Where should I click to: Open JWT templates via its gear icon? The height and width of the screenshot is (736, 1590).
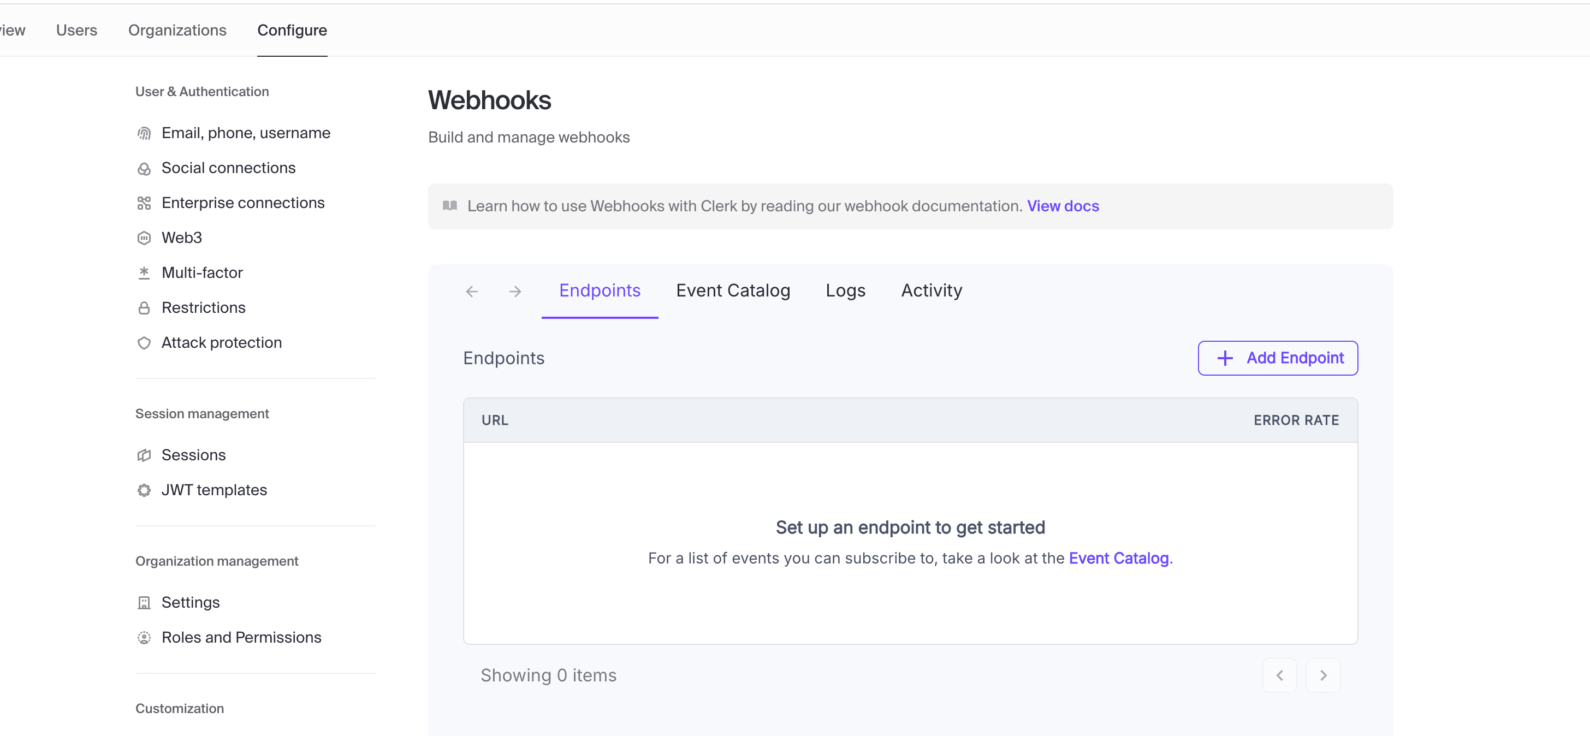[144, 490]
